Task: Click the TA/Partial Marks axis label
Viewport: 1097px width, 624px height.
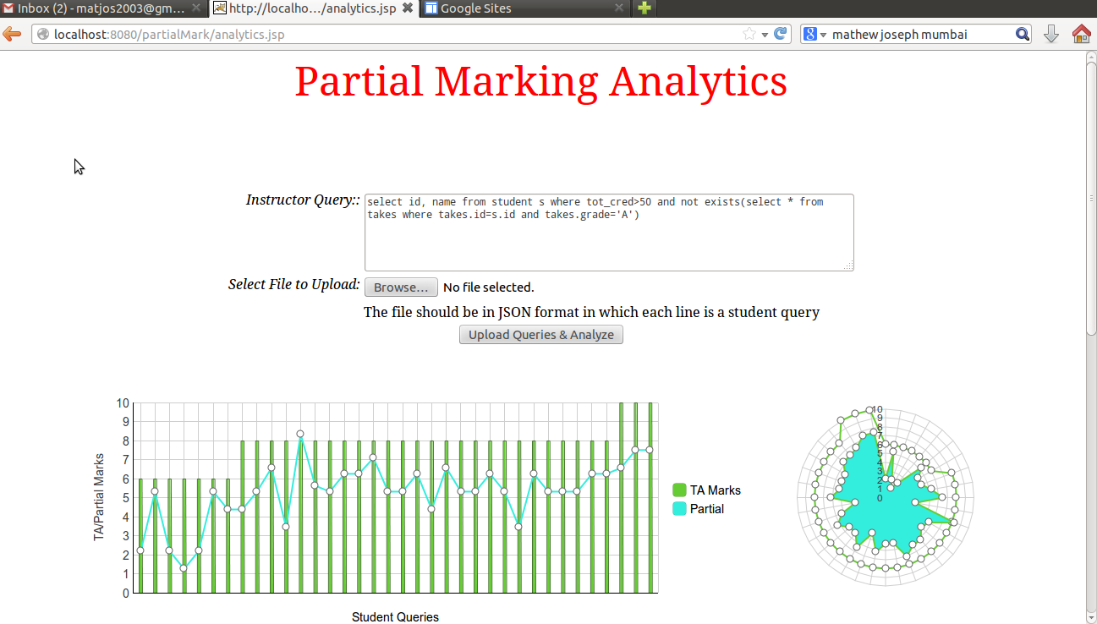Action: click(99, 497)
